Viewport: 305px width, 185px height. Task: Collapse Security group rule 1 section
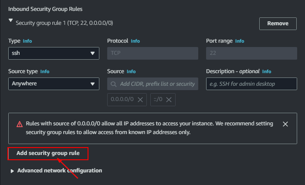click(10, 21)
